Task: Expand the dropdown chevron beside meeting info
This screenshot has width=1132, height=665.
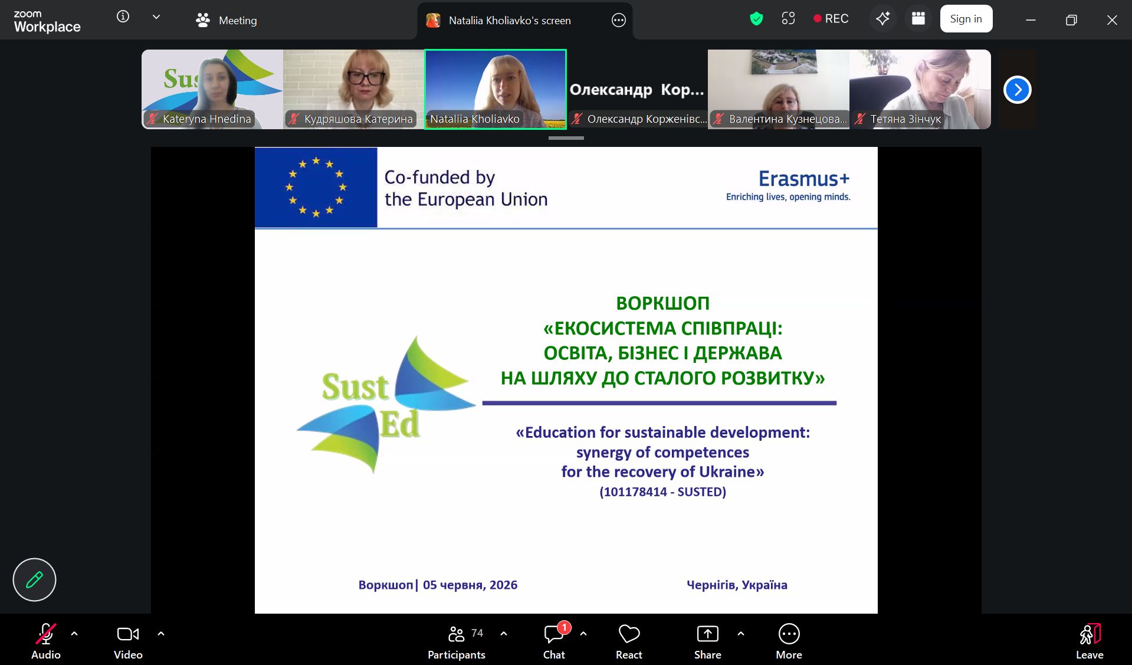Action: 156,17
